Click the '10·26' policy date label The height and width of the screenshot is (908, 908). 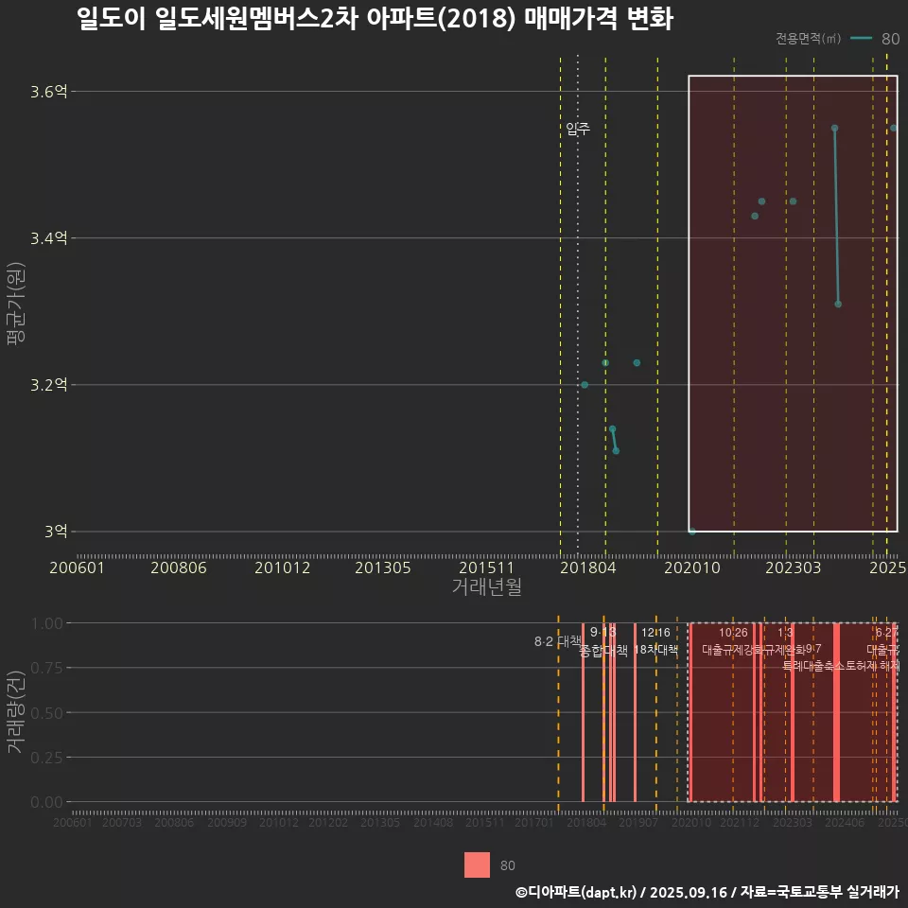pyautogui.click(x=733, y=633)
